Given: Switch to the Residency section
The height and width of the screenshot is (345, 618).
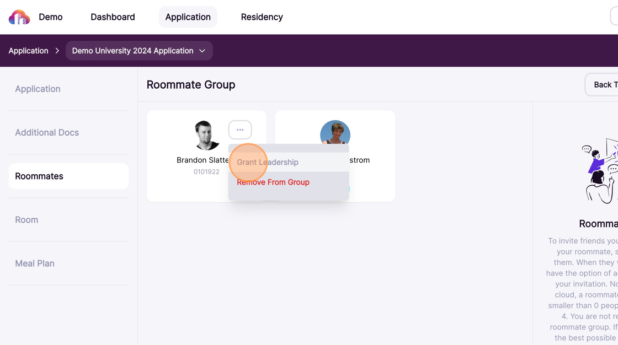Looking at the screenshot, I should [x=262, y=17].
